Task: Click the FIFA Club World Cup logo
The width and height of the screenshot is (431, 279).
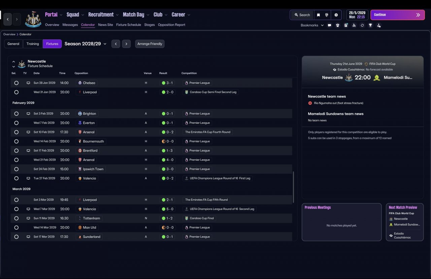Action: pos(366,64)
